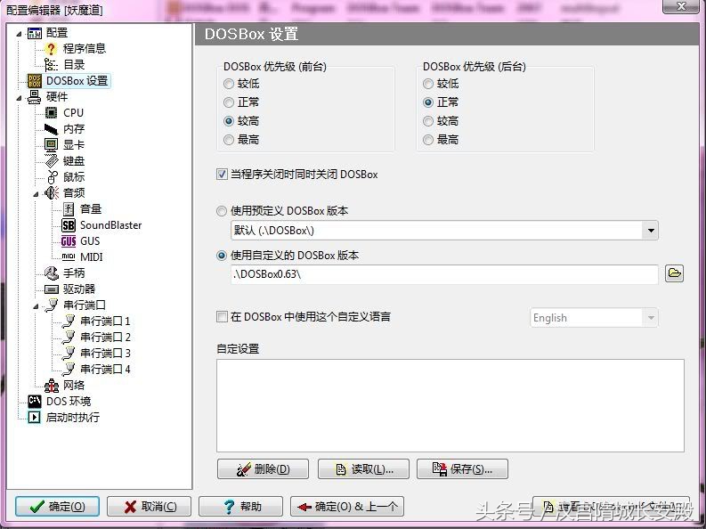Collapse the 配置 tree node
Screen dimensions: 706x529
pyautogui.click(x=19, y=33)
